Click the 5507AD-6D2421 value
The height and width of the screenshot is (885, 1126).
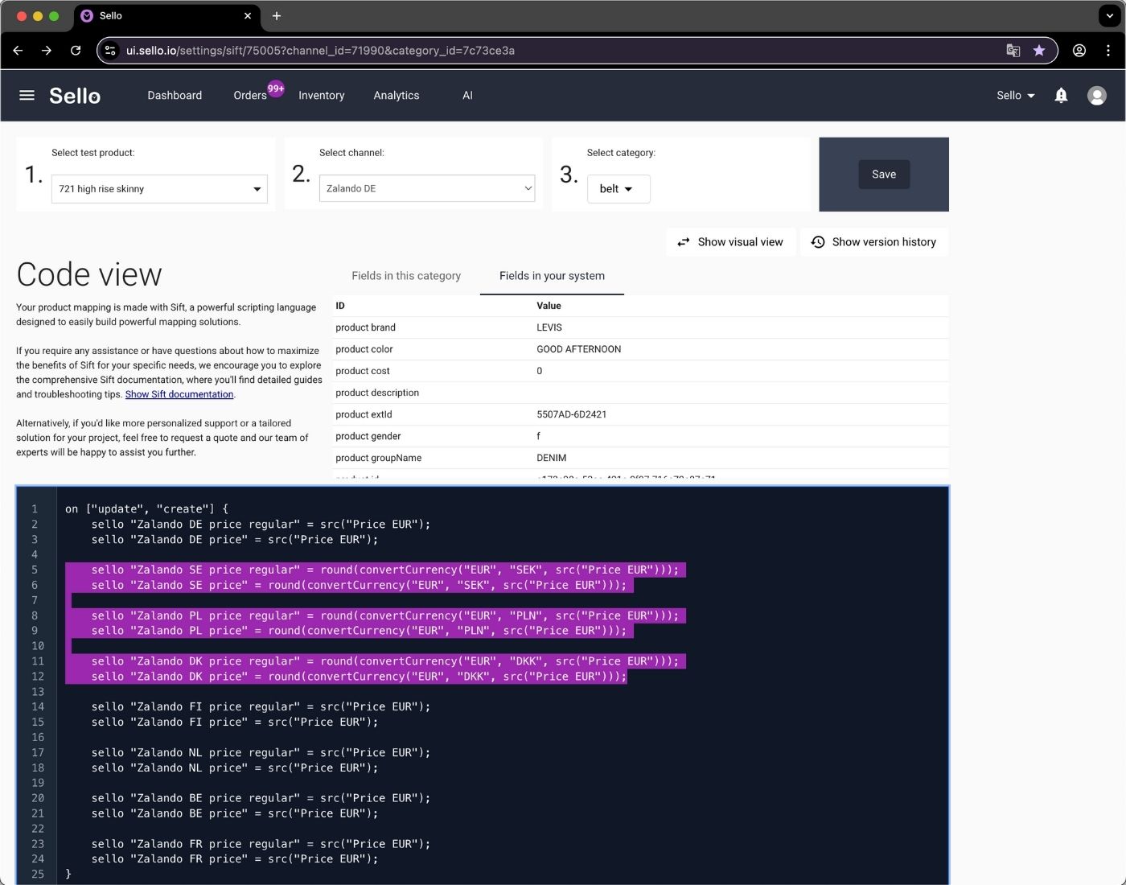(572, 414)
